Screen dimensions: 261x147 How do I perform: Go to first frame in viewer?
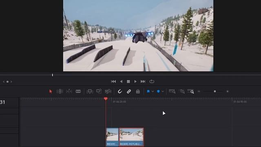click(113, 82)
